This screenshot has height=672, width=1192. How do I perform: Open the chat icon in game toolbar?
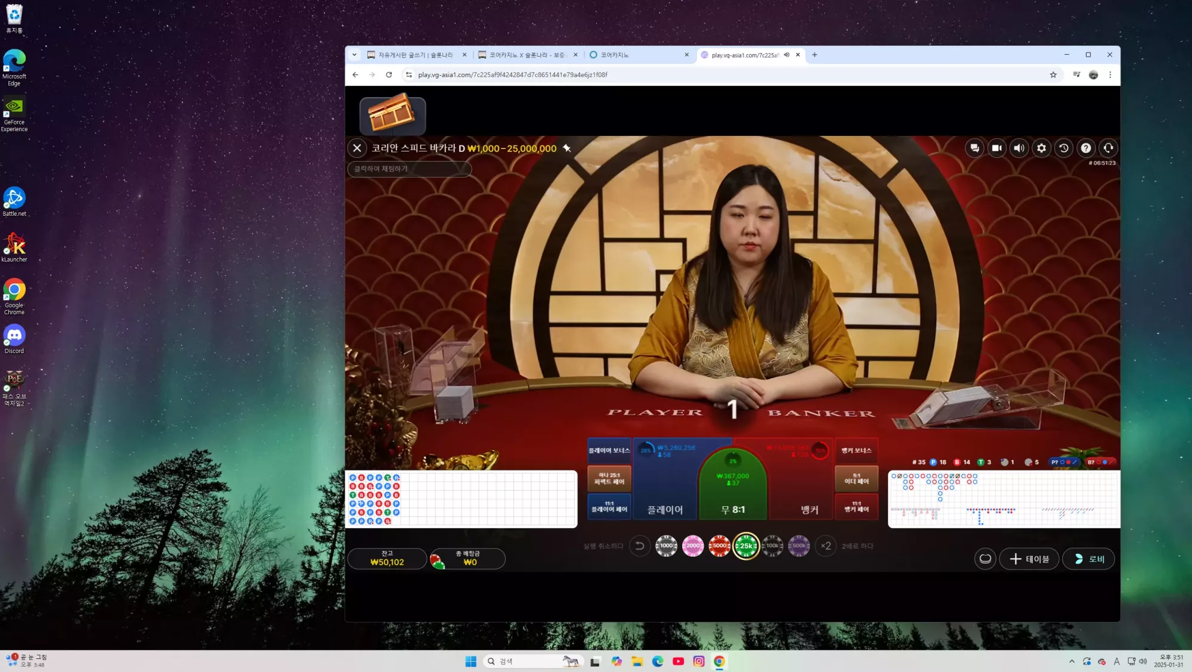tap(974, 148)
